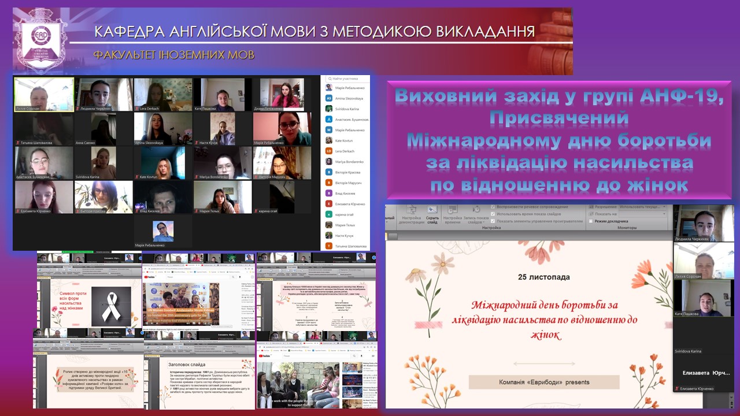
Task: Click fullscreen icon on Nicole Kidman video player
Action: pos(216,324)
